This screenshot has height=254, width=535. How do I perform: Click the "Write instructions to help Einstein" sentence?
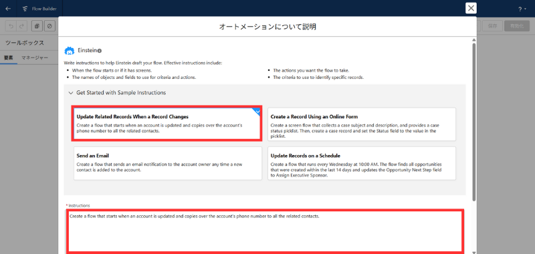(x=143, y=63)
